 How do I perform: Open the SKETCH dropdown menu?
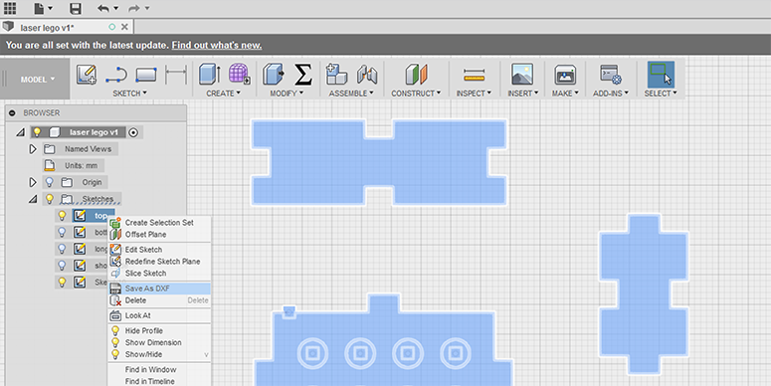129,94
